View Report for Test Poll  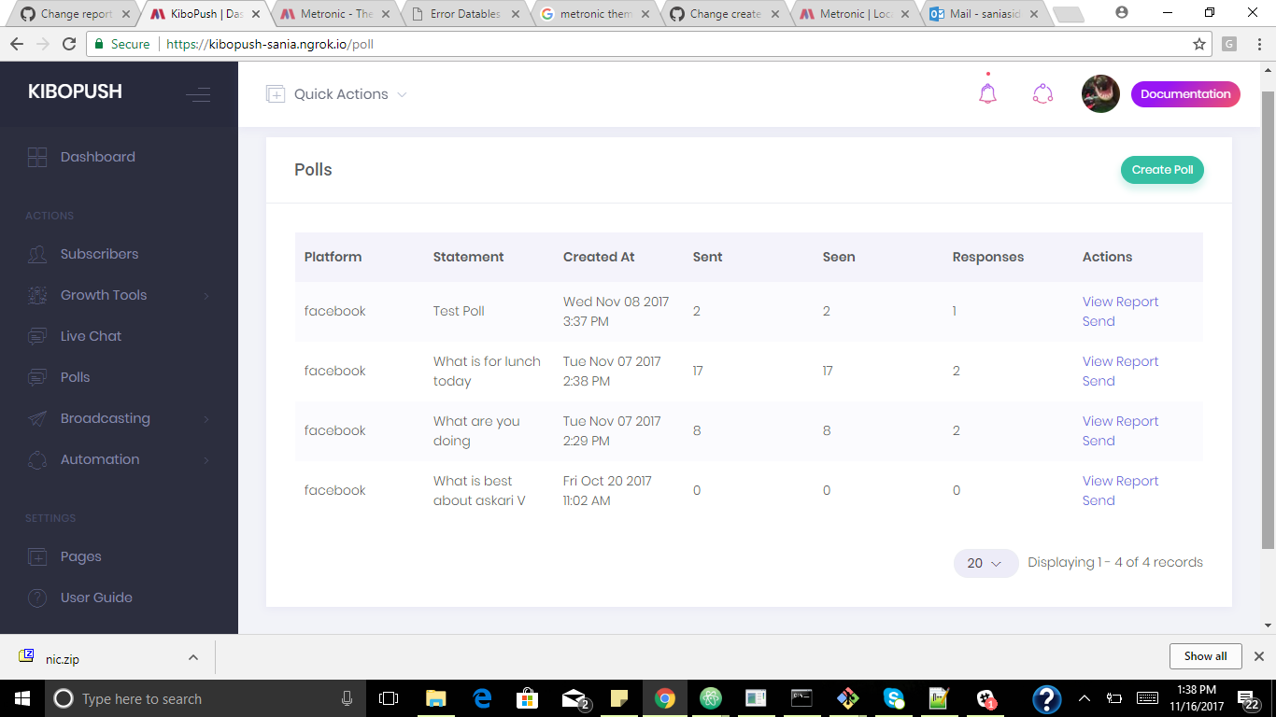click(x=1120, y=302)
